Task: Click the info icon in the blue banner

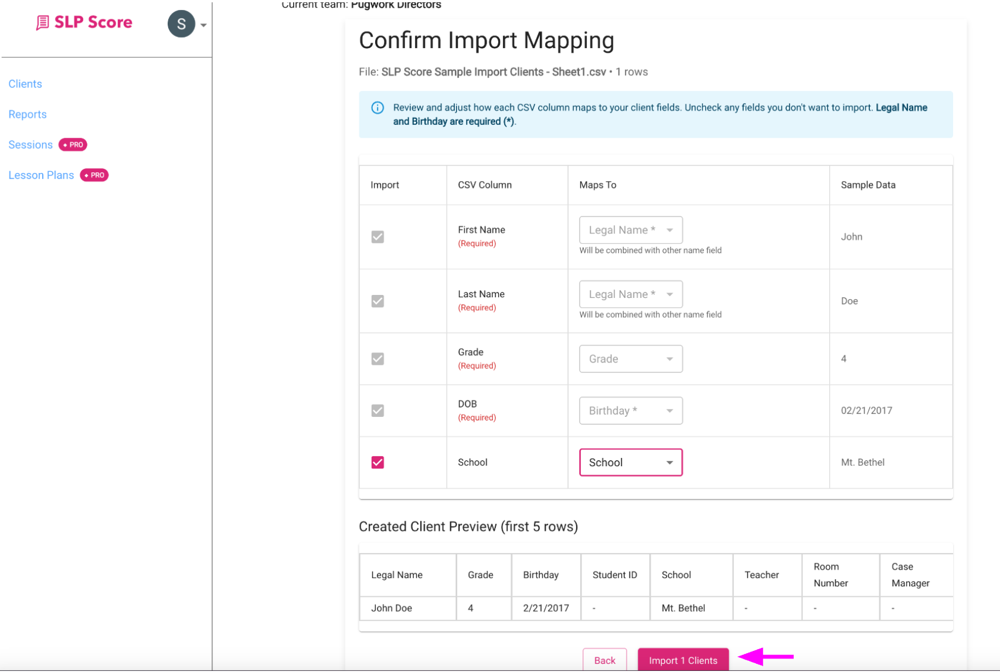Action: [x=377, y=107]
